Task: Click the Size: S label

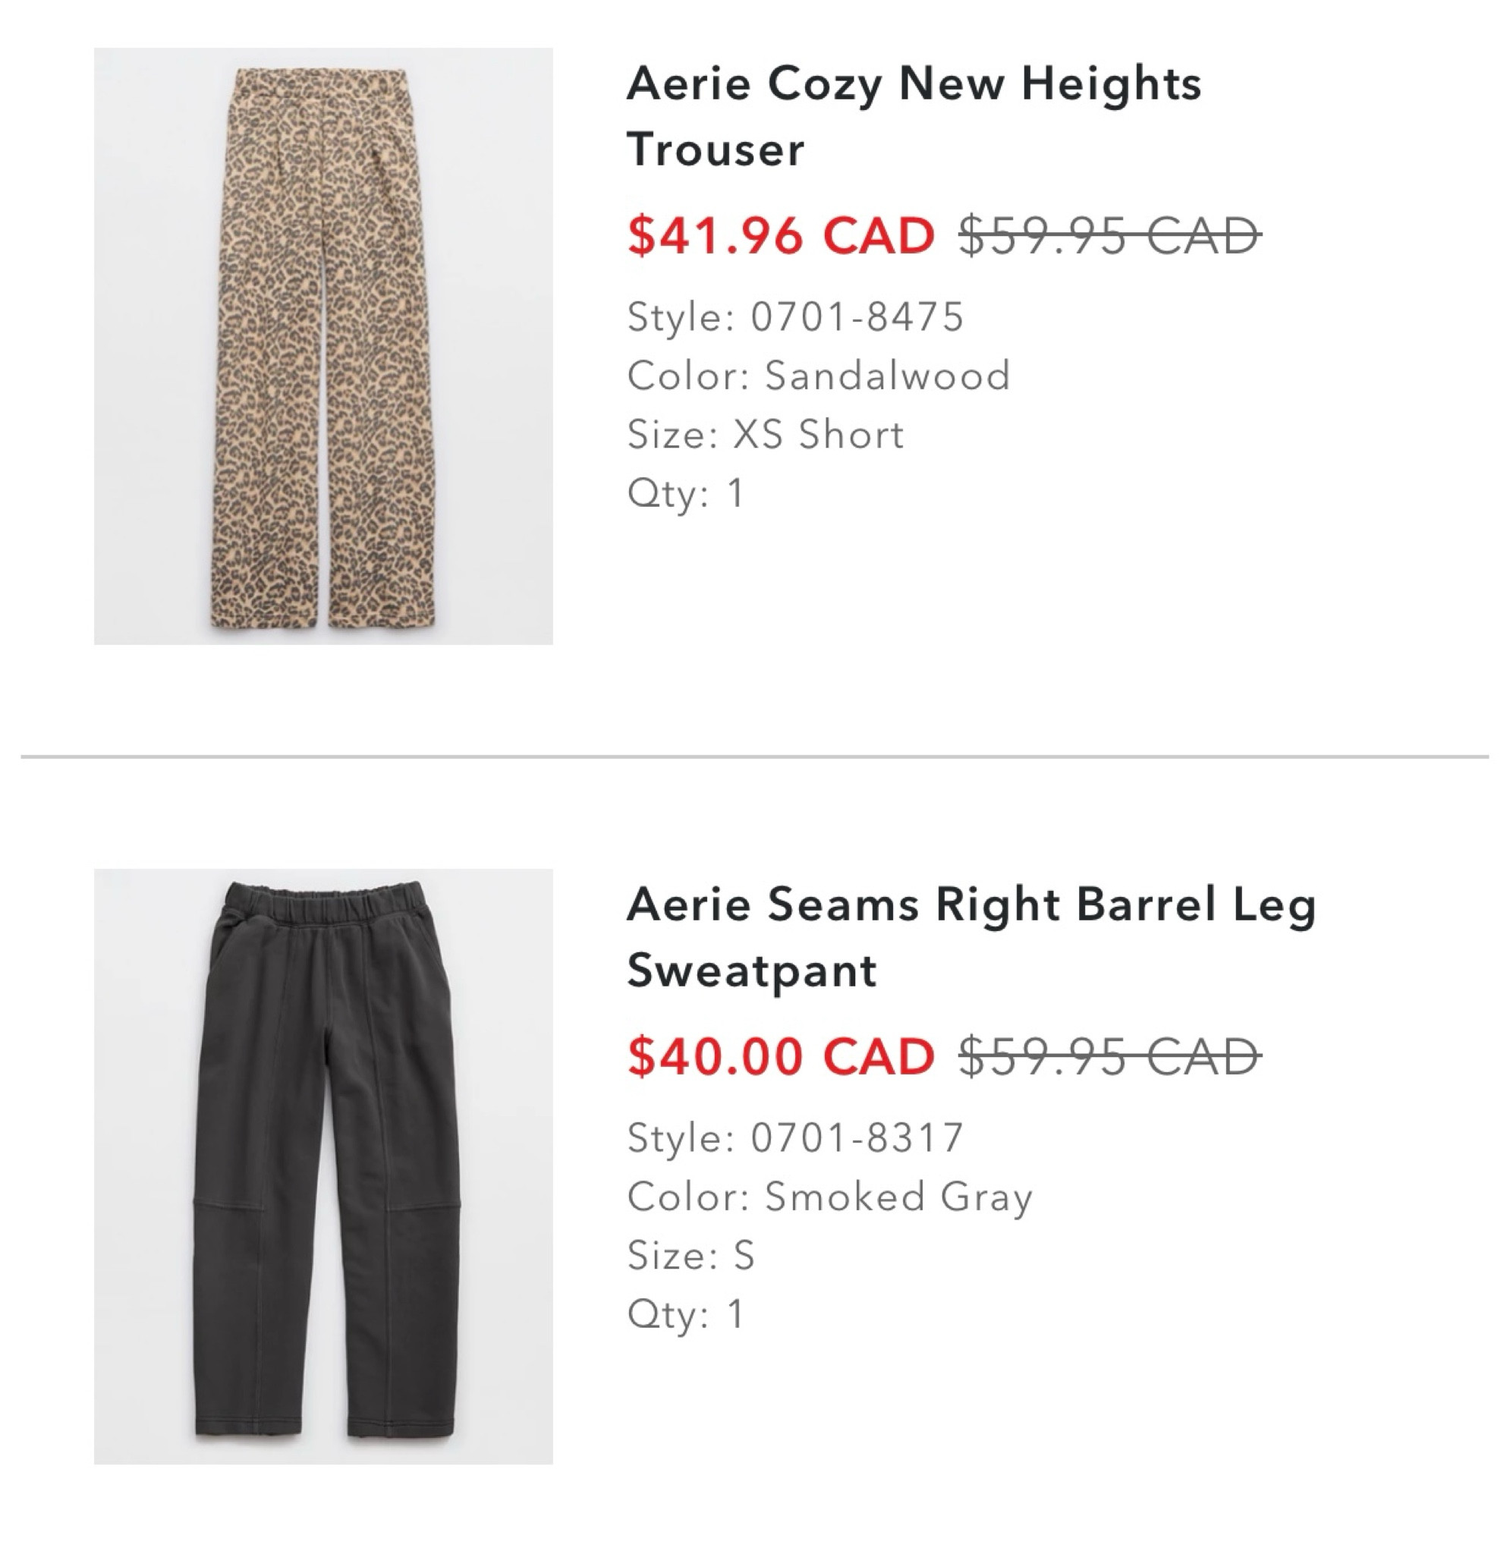Action: [690, 1254]
